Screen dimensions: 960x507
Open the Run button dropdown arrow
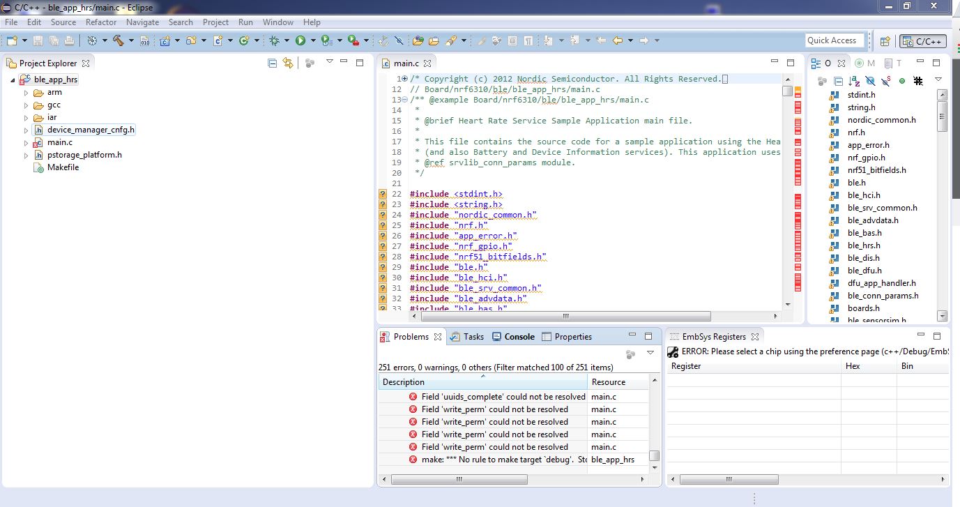pyautogui.click(x=313, y=40)
